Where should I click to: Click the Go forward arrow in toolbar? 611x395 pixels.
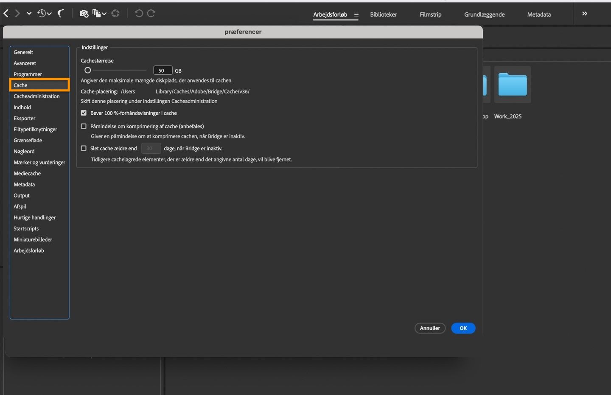pyautogui.click(x=17, y=14)
